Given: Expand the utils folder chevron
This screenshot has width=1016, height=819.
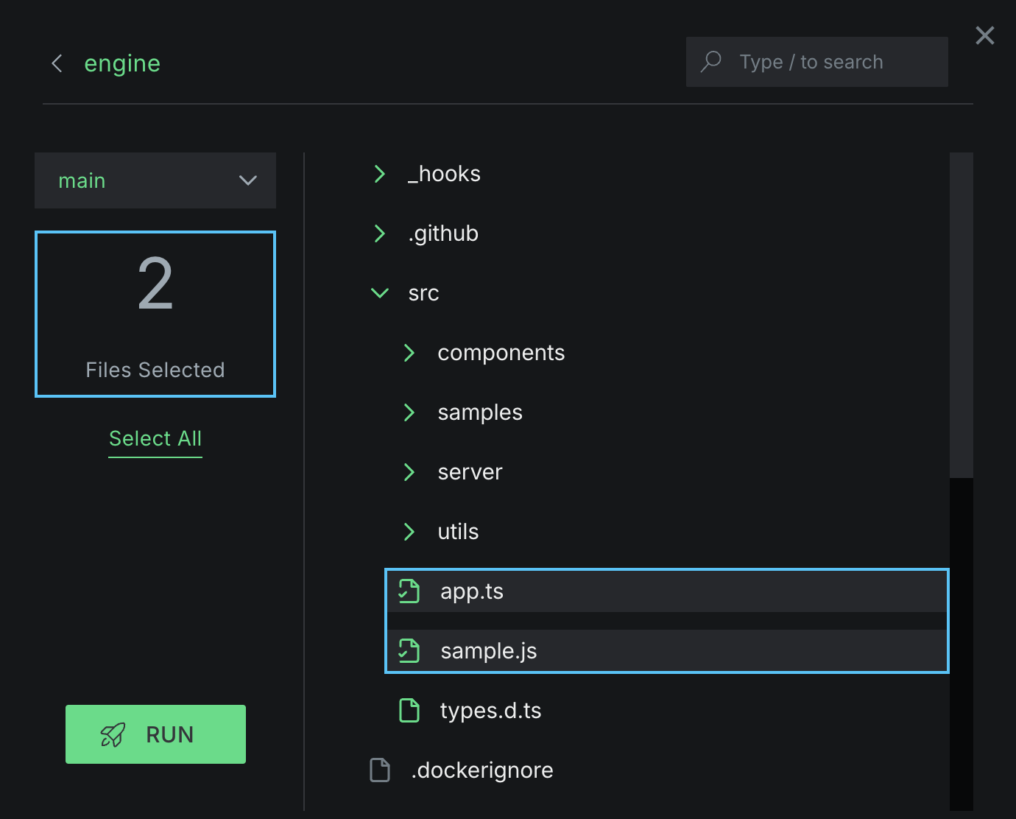Looking at the screenshot, I should point(409,532).
